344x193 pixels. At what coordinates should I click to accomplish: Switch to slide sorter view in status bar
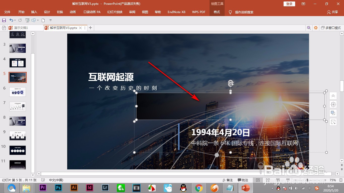[x=267, y=180]
